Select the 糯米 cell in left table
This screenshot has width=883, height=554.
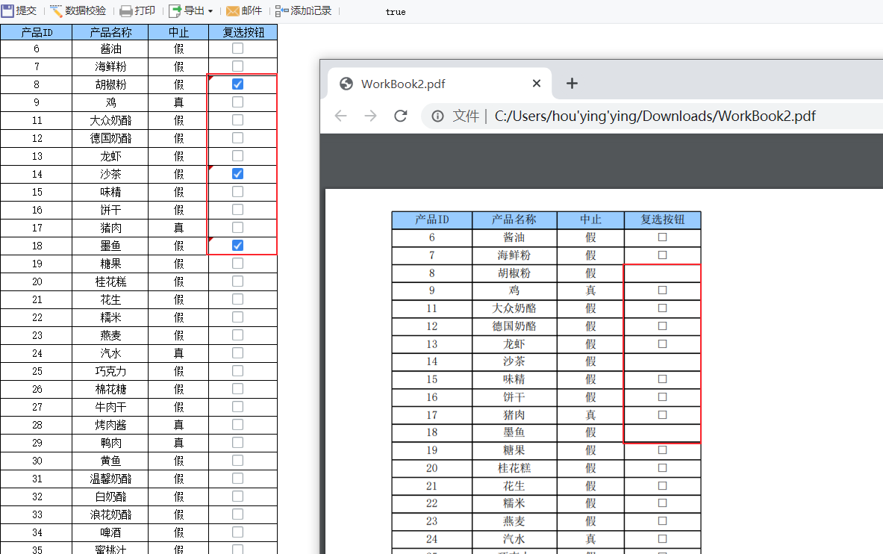tap(110, 317)
